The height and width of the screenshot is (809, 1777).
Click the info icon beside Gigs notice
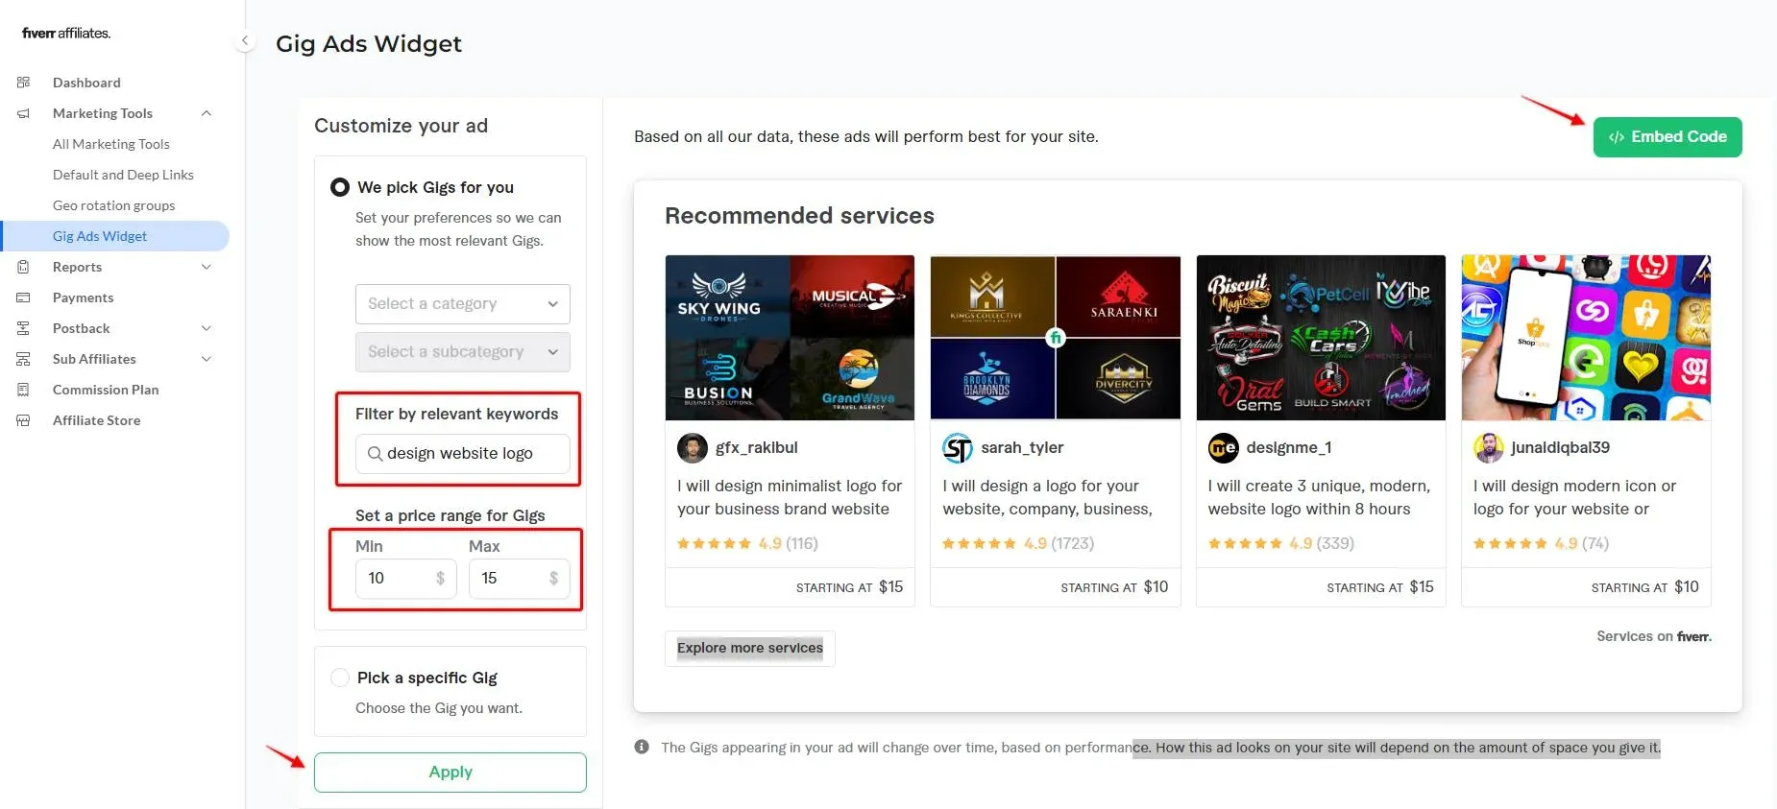[x=642, y=747]
